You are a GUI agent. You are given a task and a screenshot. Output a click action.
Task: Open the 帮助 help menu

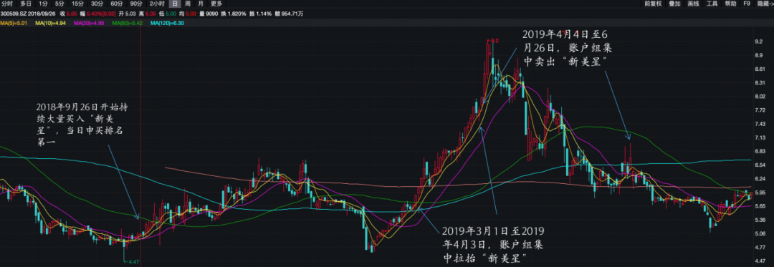(730, 4)
